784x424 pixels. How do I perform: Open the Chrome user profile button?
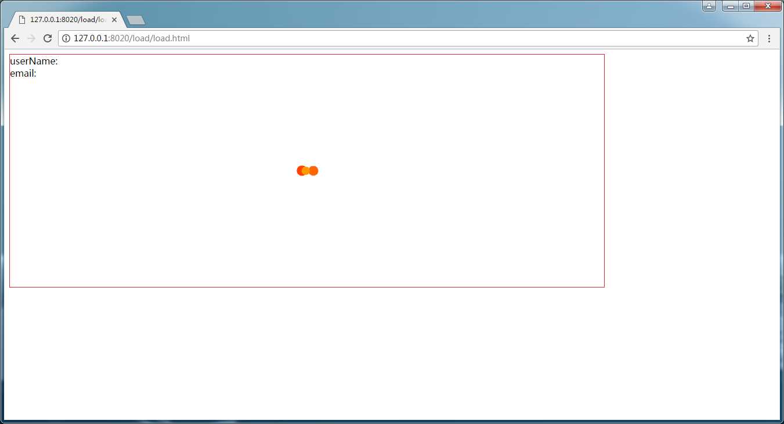point(709,6)
